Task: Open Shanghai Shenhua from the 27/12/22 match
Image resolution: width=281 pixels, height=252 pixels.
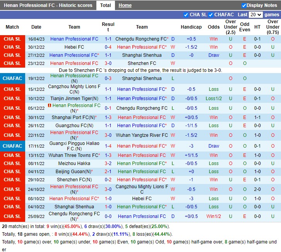Action: [x=142, y=55]
